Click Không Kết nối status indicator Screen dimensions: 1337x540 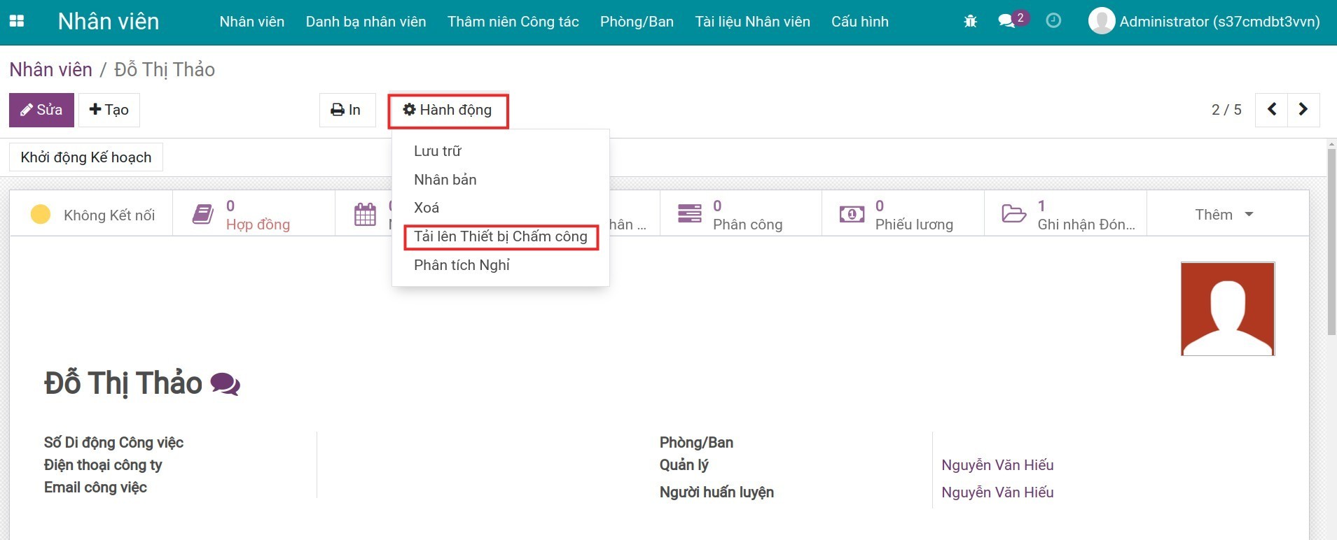pyautogui.click(x=92, y=215)
